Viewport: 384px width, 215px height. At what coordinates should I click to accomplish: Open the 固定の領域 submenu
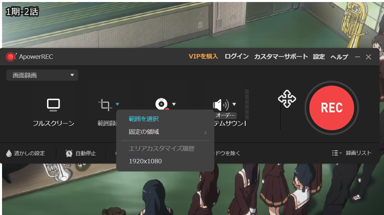(x=165, y=132)
